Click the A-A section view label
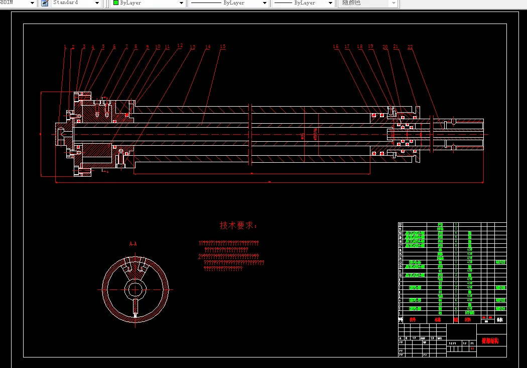 133,244
